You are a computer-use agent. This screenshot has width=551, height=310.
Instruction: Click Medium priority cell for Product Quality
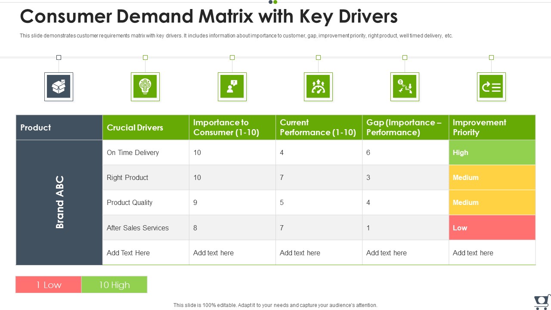(492, 202)
